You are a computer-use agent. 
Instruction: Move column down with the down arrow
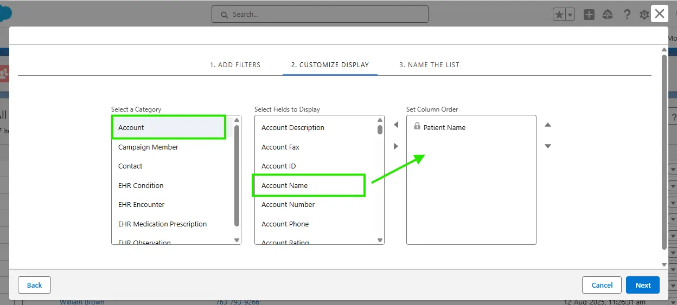pos(547,146)
